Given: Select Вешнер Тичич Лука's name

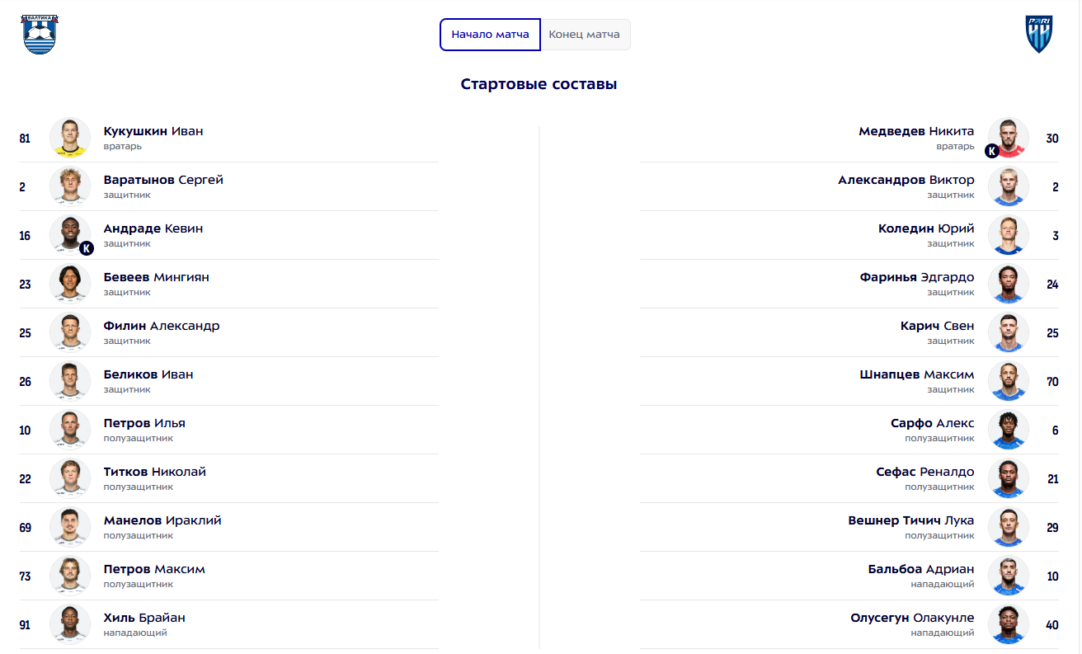Looking at the screenshot, I should coord(910,520).
